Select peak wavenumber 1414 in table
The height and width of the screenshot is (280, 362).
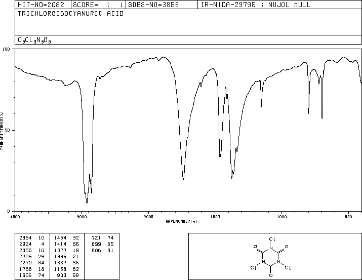point(60,244)
